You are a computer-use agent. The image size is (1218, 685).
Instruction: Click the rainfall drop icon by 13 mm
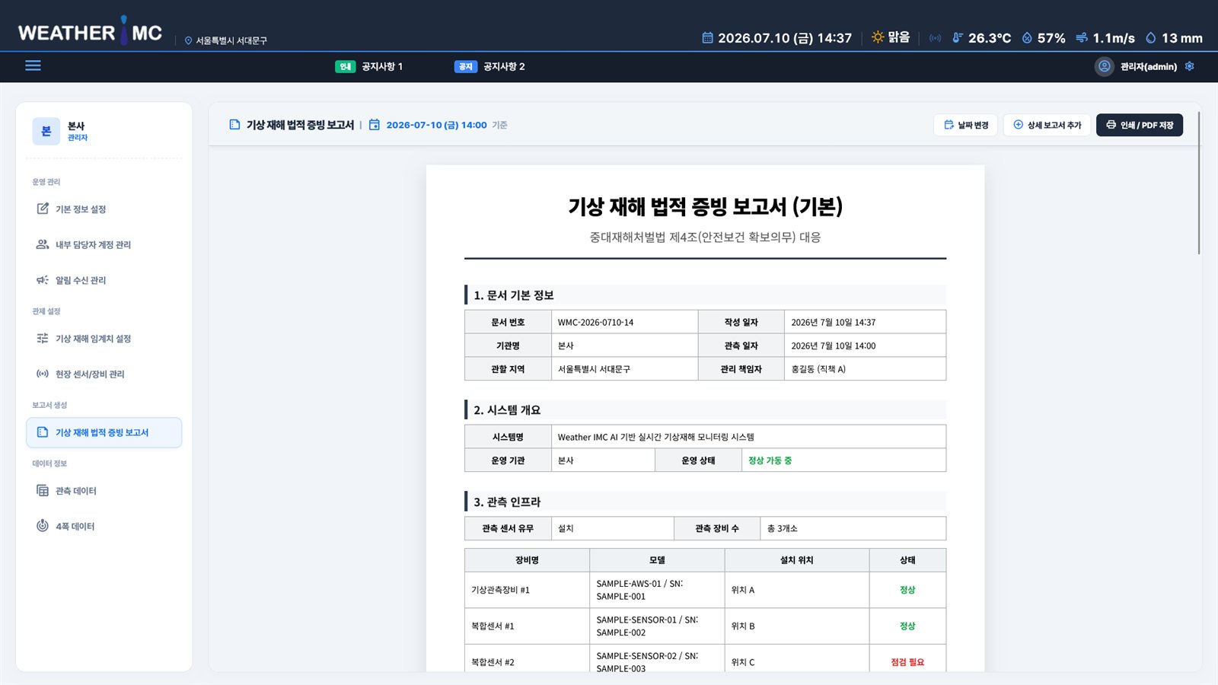[1150, 37]
